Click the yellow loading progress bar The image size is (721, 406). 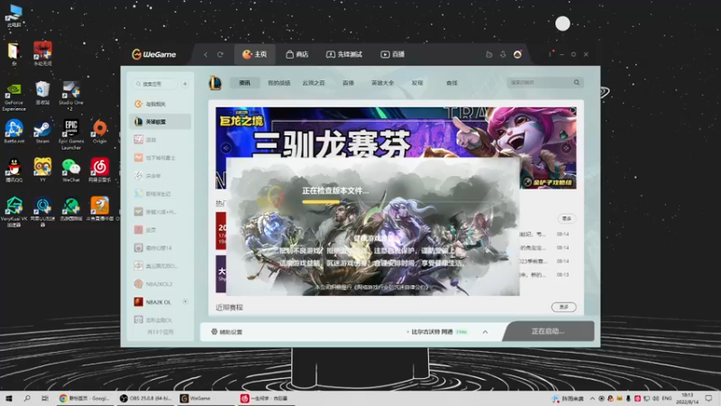[x=321, y=201]
